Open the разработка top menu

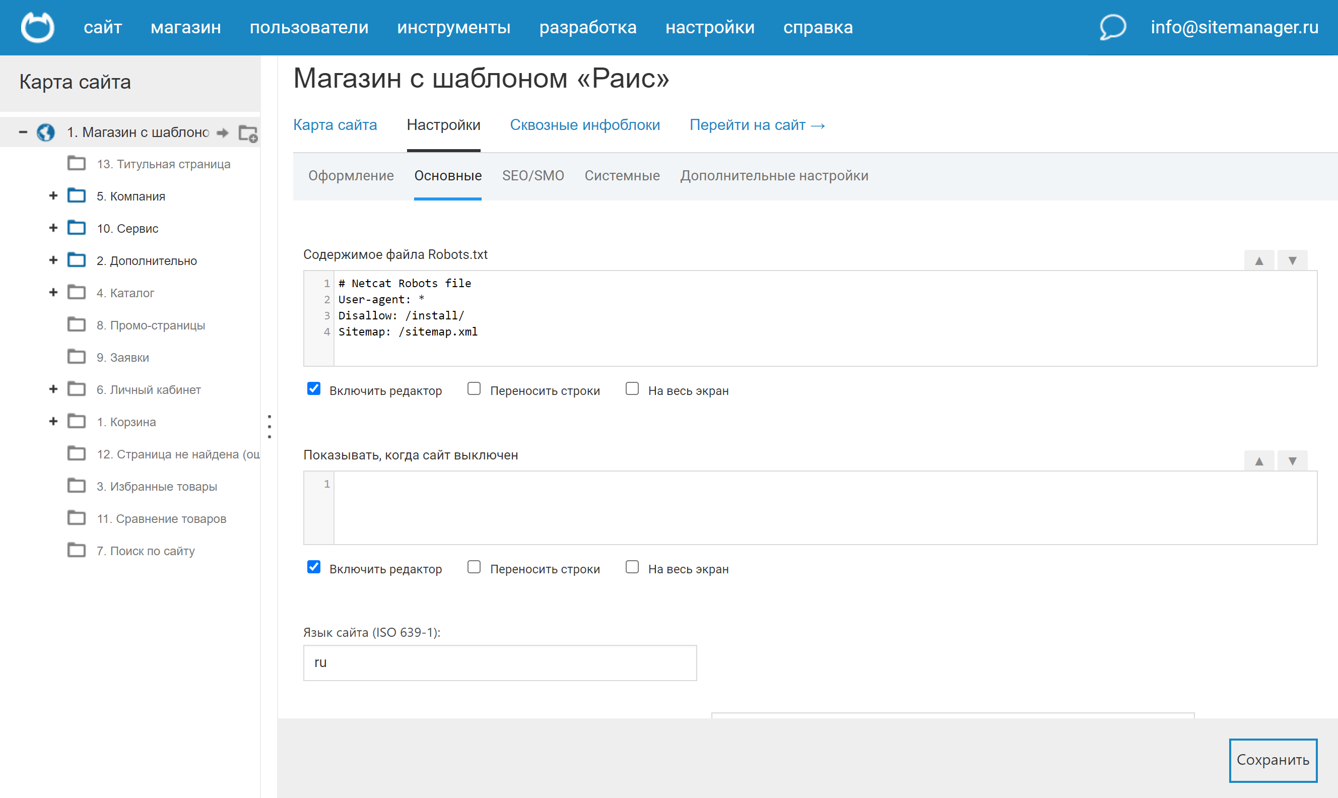[x=587, y=27]
